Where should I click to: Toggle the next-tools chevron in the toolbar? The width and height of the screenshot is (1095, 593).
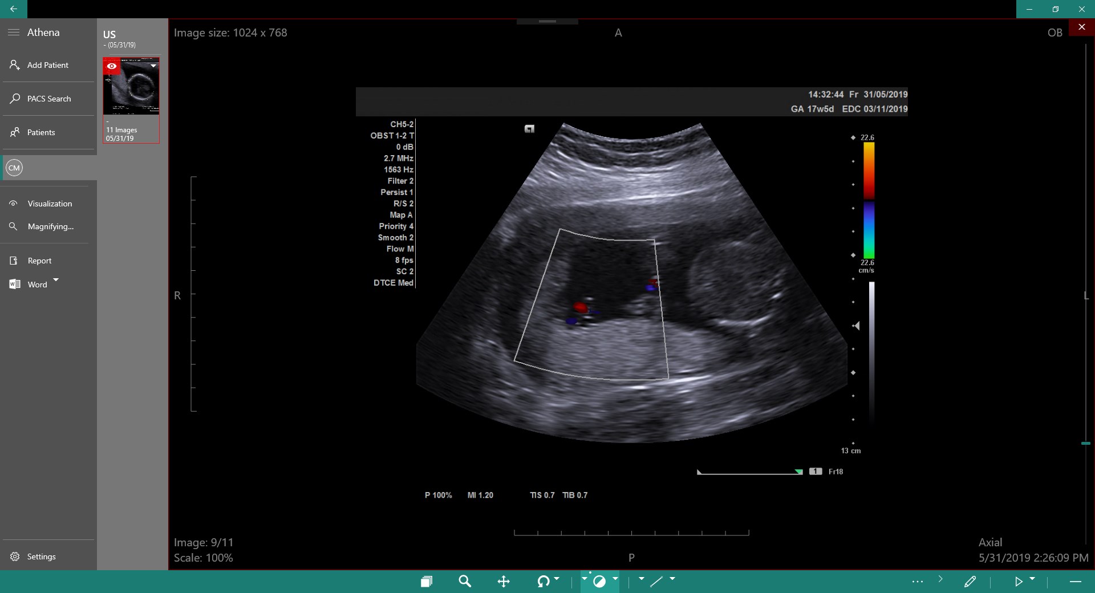click(941, 580)
